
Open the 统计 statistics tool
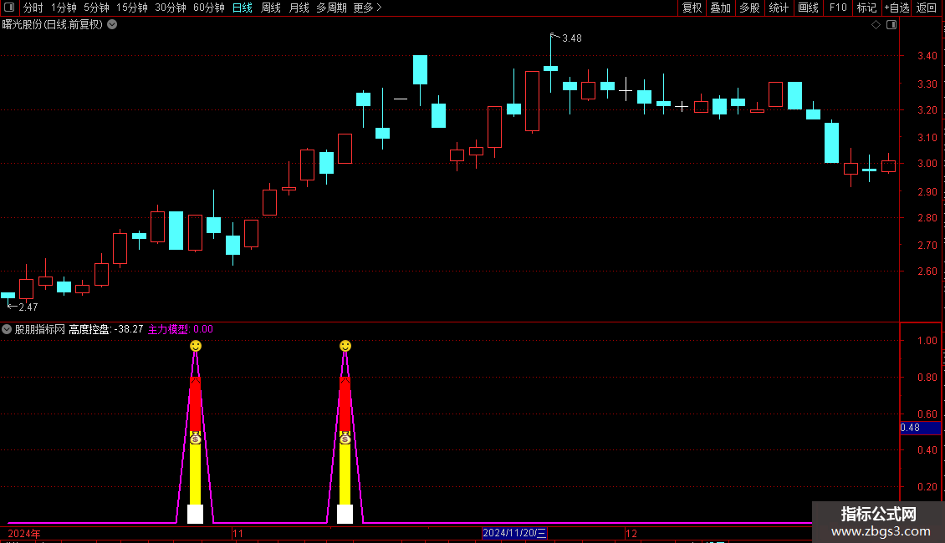779,8
